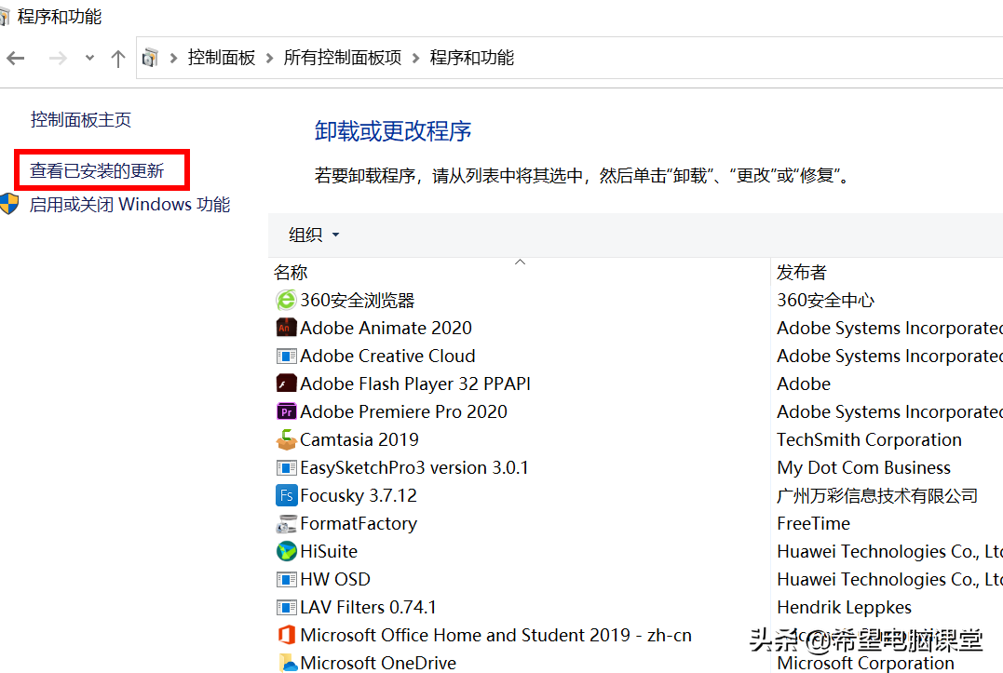Image resolution: width=1003 pixels, height=673 pixels.
Task: Select the Adobe Flash Player 32 PPAPI icon
Action: [286, 384]
